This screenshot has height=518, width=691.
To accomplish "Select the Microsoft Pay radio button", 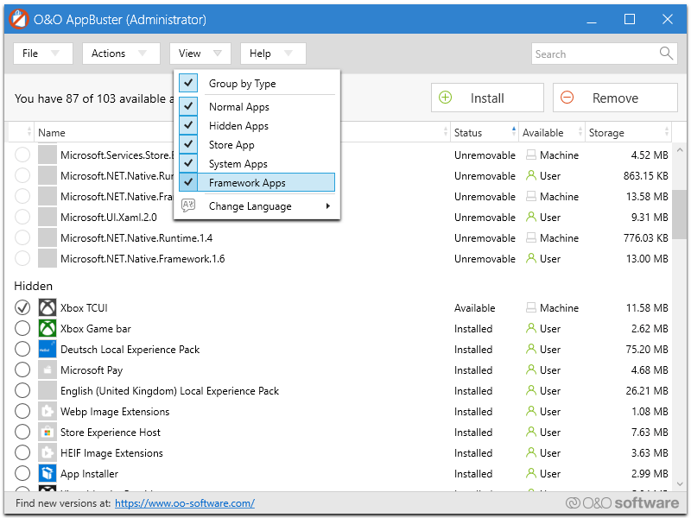I will tap(22, 370).
